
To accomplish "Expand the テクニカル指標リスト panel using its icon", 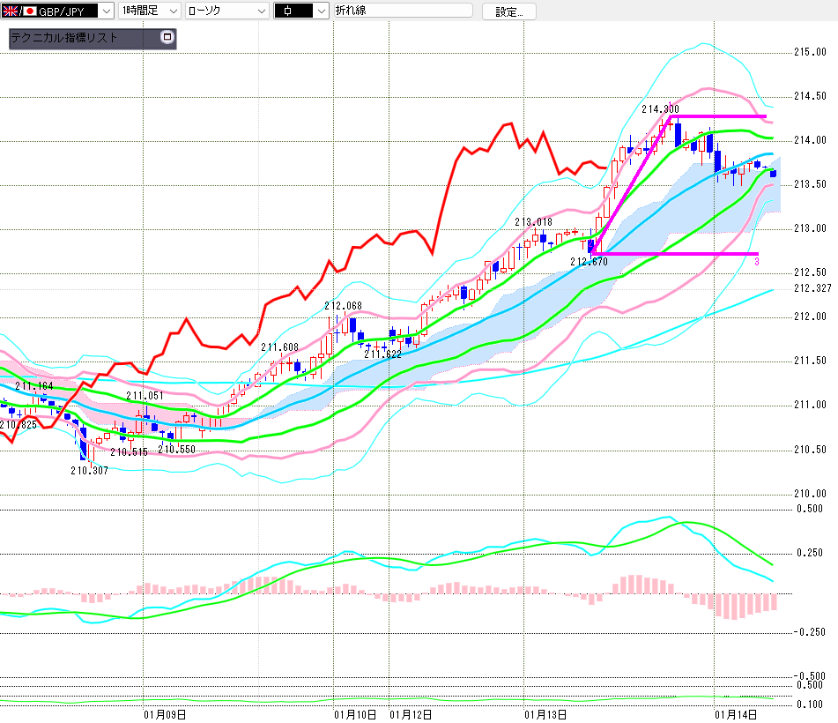I will click(x=167, y=38).
